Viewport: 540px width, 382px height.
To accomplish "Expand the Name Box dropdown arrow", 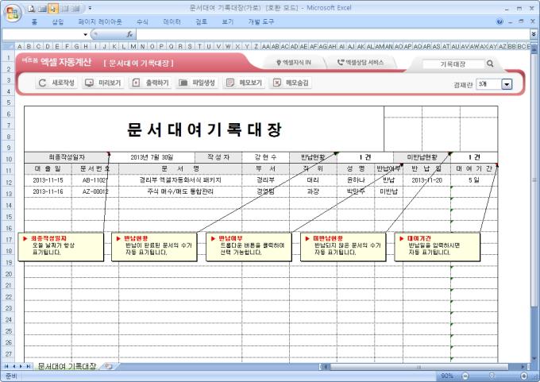I will pyautogui.click(x=85, y=34).
